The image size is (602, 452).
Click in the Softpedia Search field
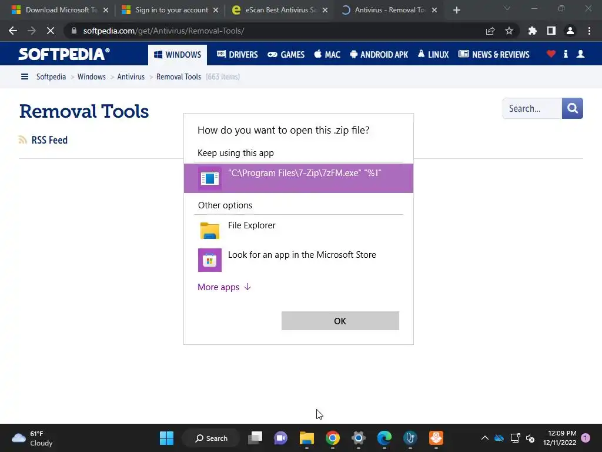pyautogui.click(x=532, y=108)
